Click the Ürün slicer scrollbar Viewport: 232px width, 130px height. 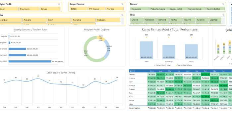coord(223,21)
